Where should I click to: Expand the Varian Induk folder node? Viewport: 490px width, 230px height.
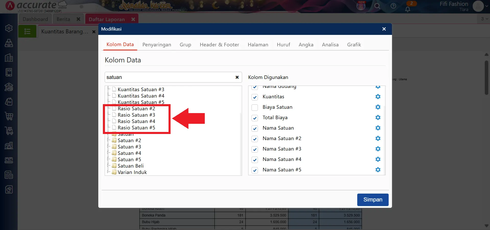[x=109, y=172]
